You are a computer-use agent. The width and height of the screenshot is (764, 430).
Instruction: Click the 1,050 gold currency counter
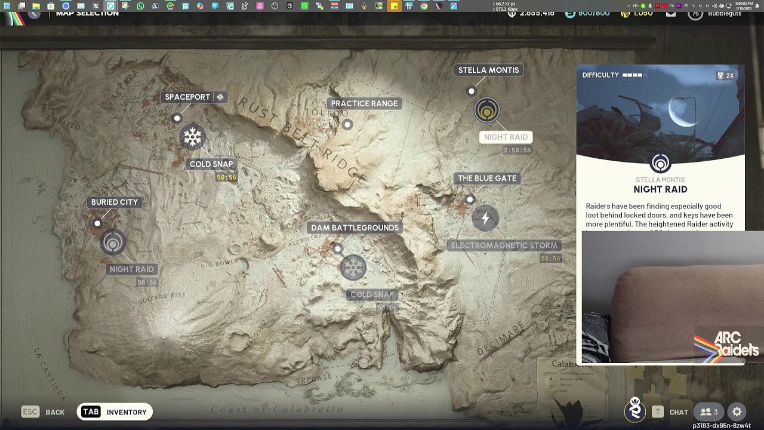pos(637,13)
